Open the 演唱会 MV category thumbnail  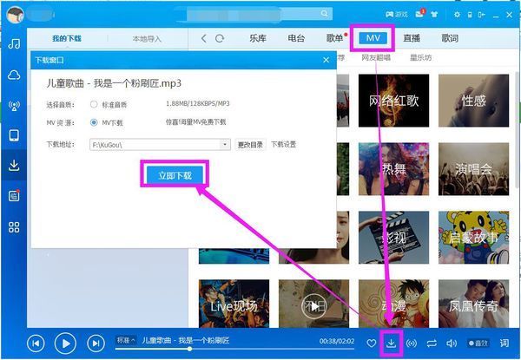(x=473, y=169)
